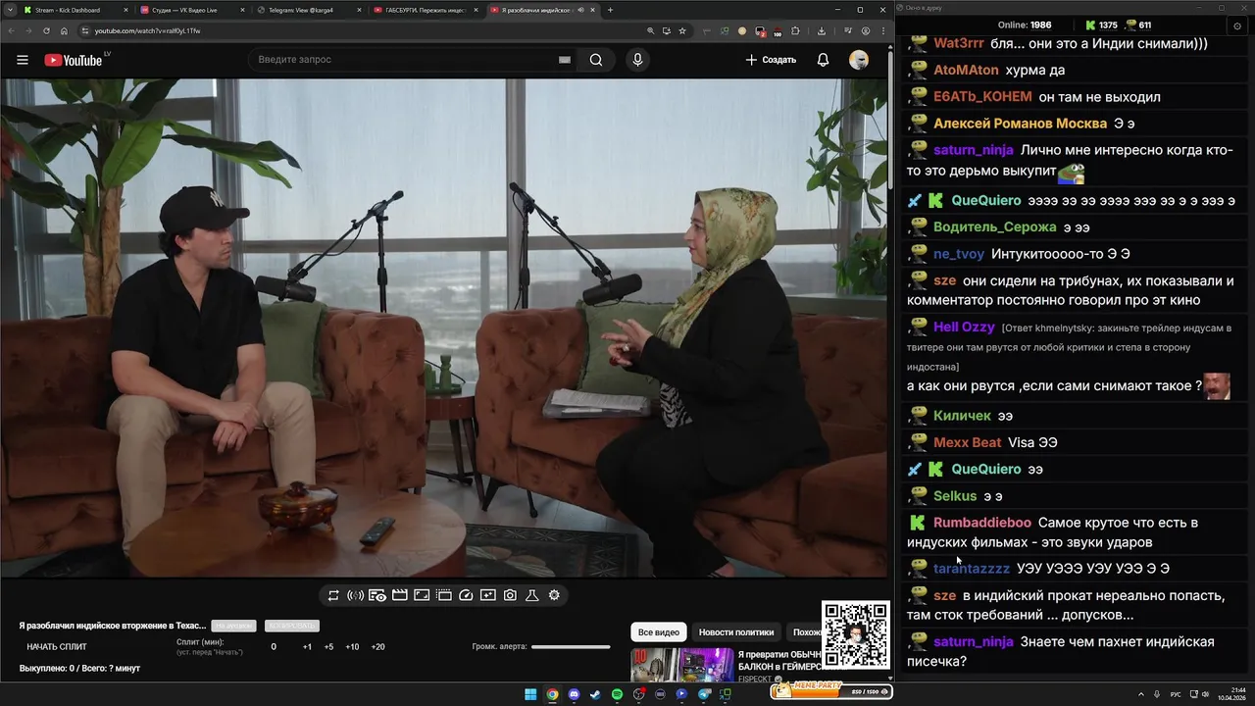This screenshot has width=1255, height=706.
Task: Reload the page in the browser
Action: [x=46, y=30]
